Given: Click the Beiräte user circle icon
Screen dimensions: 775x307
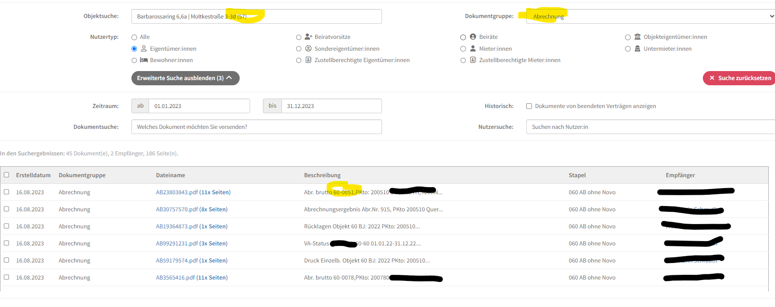Looking at the screenshot, I should tap(473, 37).
